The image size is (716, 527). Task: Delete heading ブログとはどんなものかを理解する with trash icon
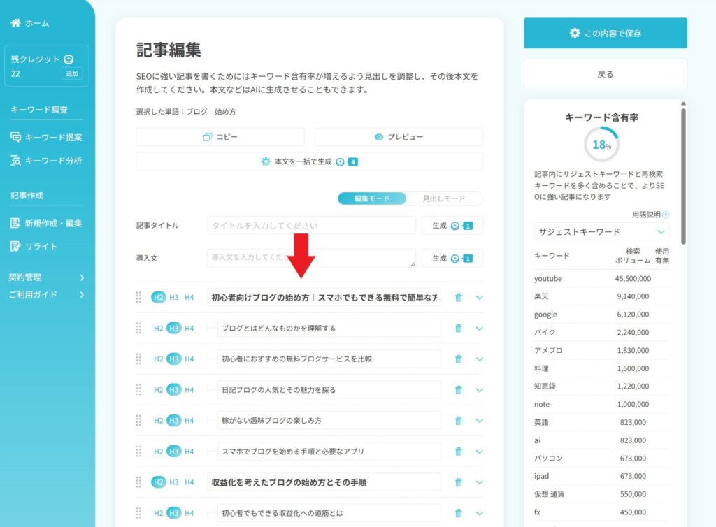click(x=458, y=328)
